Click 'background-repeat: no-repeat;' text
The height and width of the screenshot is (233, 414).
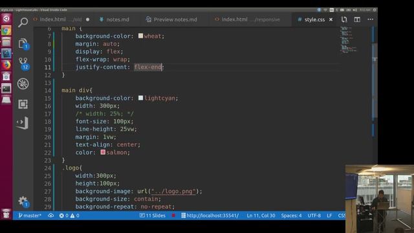point(125,206)
